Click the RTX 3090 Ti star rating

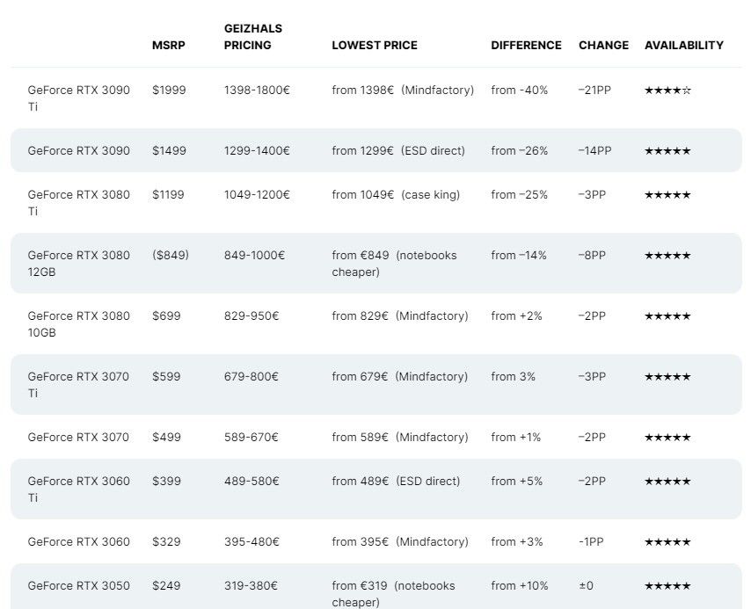click(x=667, y=90)
